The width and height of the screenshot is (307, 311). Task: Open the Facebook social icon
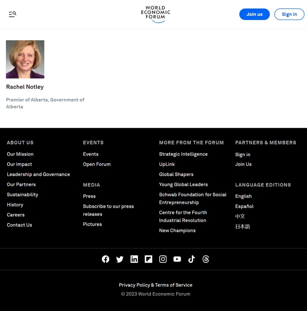(106, 259)
